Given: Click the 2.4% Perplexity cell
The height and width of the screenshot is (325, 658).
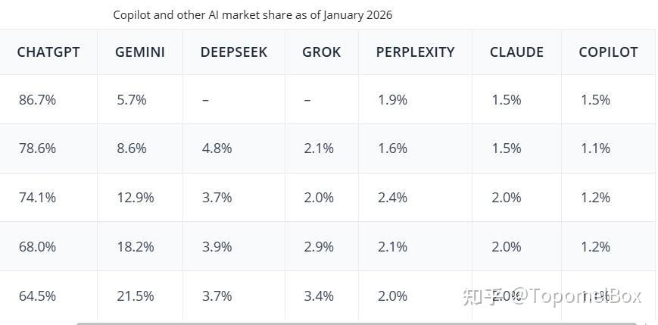Looking at the screenshot, I should click(x=392, y=198).
